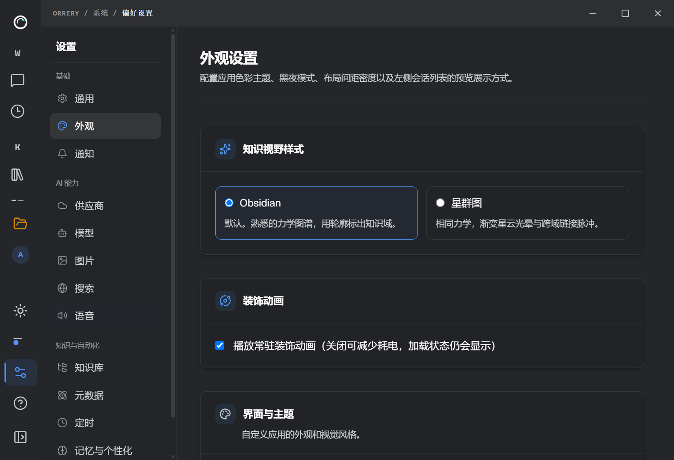Click the 偏好设置 breadcrumb

tap(137, 13)
